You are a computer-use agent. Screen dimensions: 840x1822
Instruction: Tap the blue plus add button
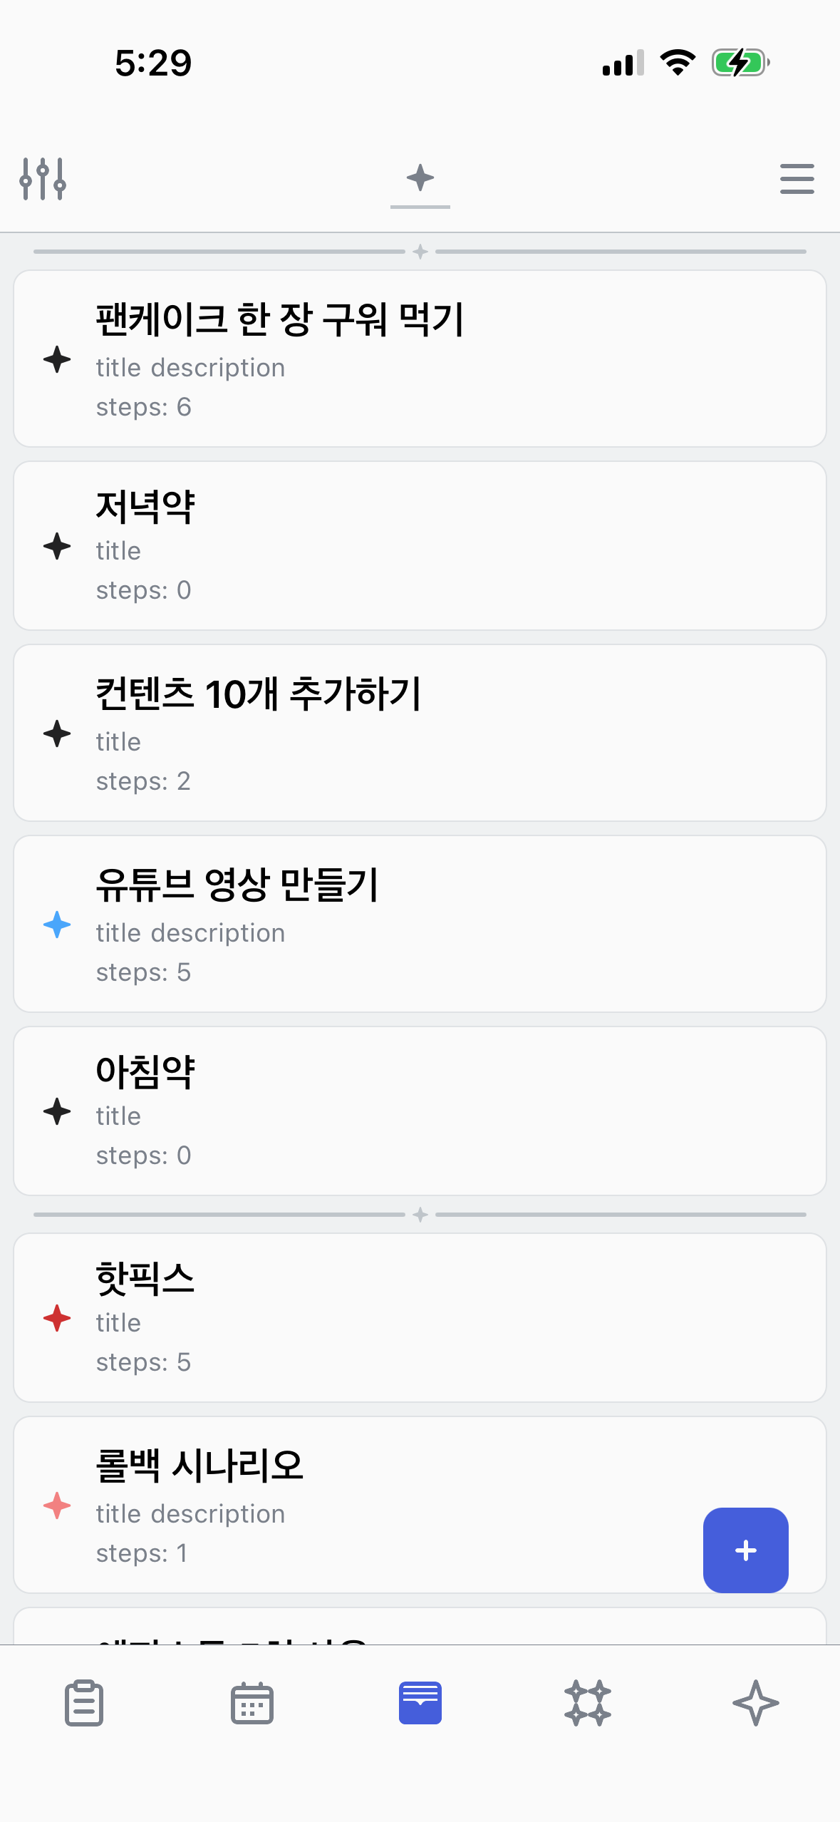[745, 1550]
